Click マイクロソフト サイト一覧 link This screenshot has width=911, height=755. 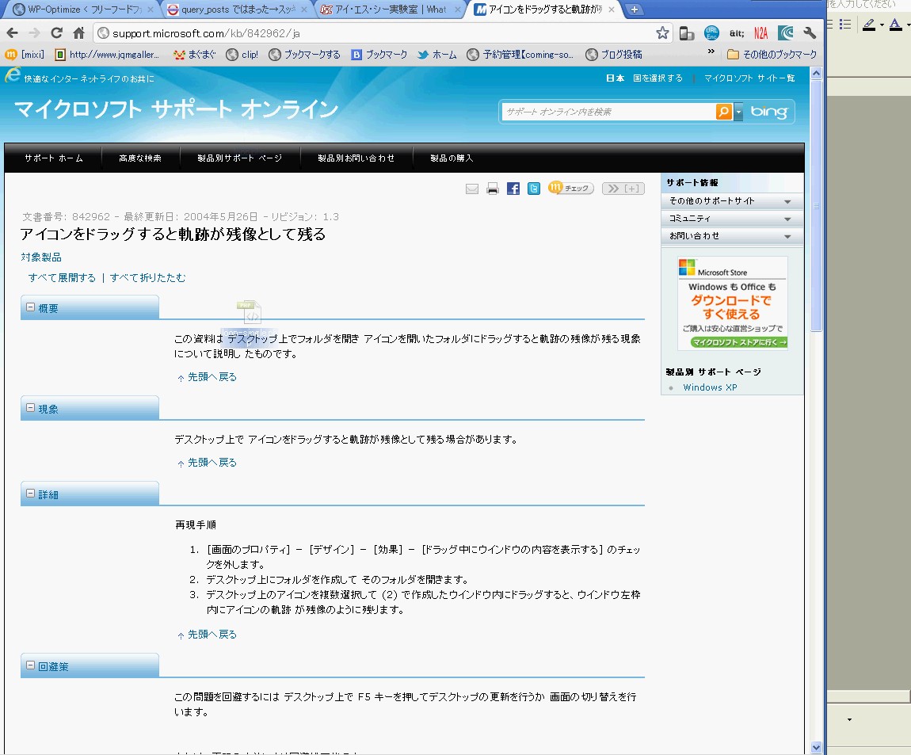click(x=749, y=78)
